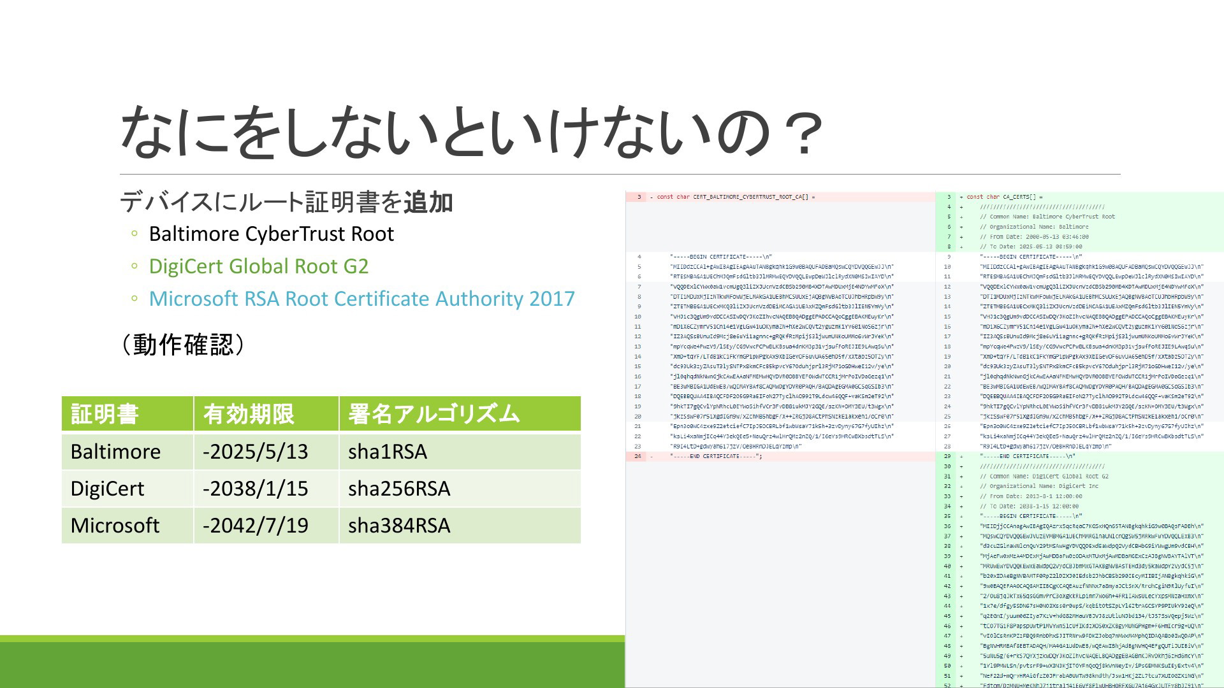
Task: Select the -2038/1/15 expiry cell
Action: 266,488
